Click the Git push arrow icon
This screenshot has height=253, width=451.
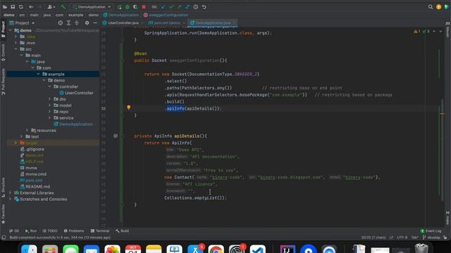coord(180,7)
